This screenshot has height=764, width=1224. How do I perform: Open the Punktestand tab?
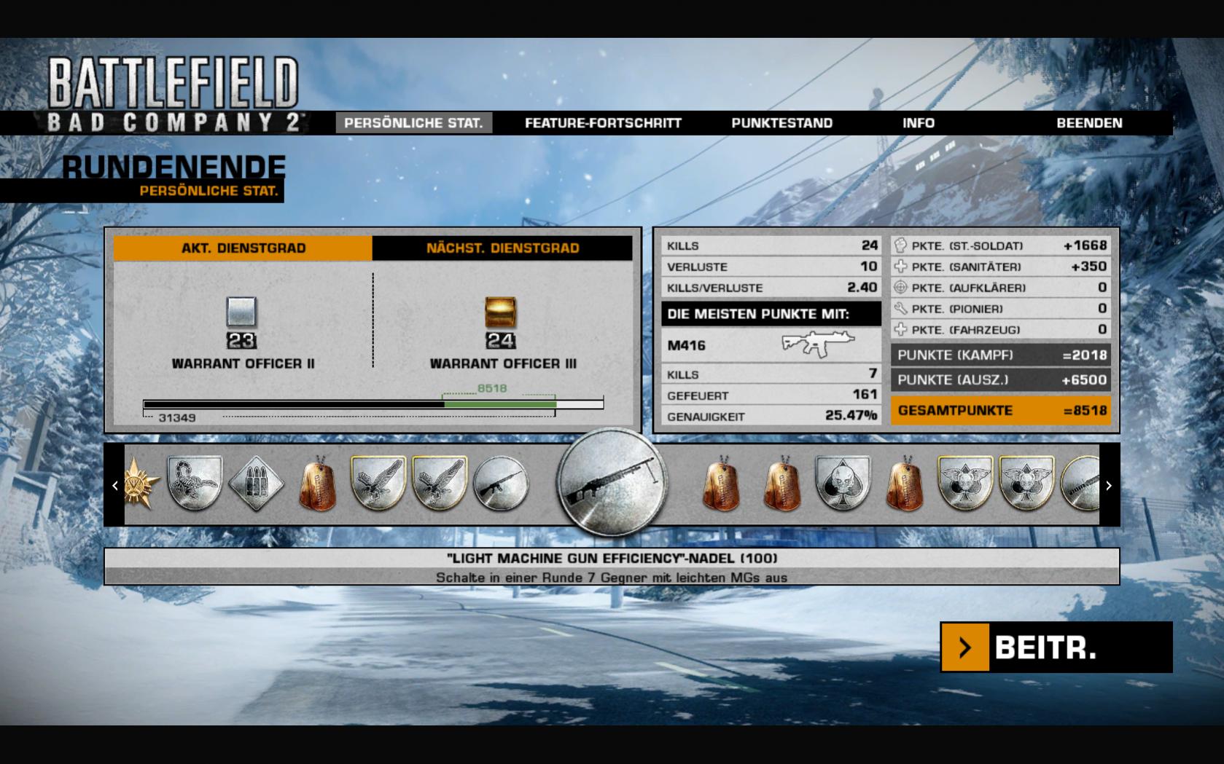(x=781, y=123)
